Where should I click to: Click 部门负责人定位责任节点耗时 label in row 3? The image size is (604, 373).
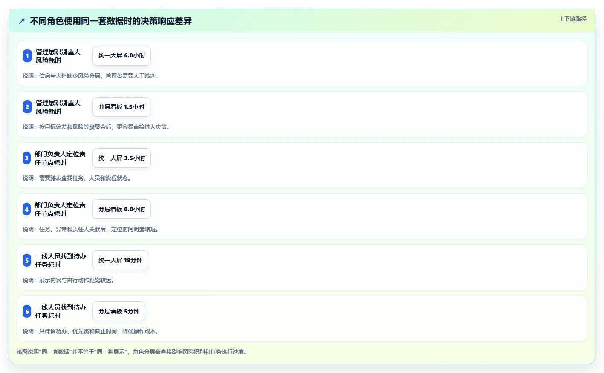[x=60, y=158]
